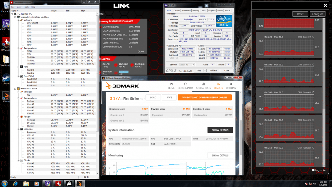This screenshot has height=187, width=332.
Task: Open the 3DMark STRESS TESTS icon
Action: click(204, 84)
